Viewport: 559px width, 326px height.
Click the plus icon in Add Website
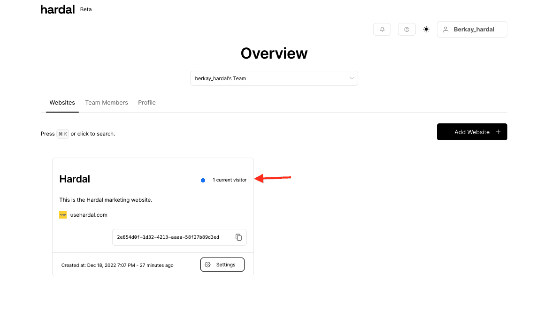click(498, 132)
